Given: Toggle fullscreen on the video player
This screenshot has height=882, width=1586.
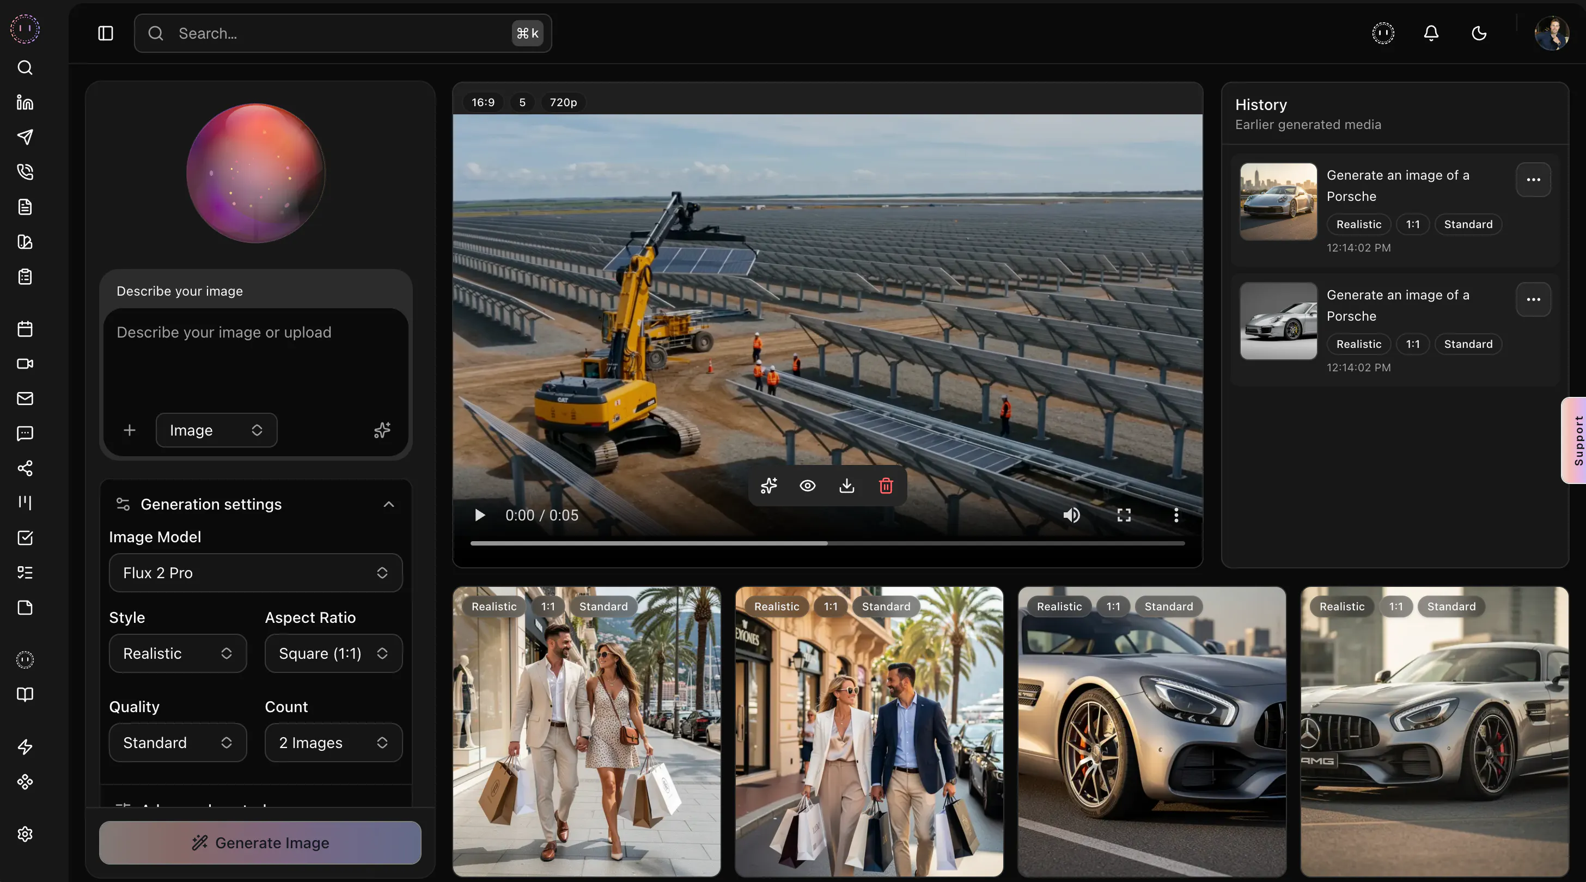Looking at the screenshot, I should (1124, 515).
